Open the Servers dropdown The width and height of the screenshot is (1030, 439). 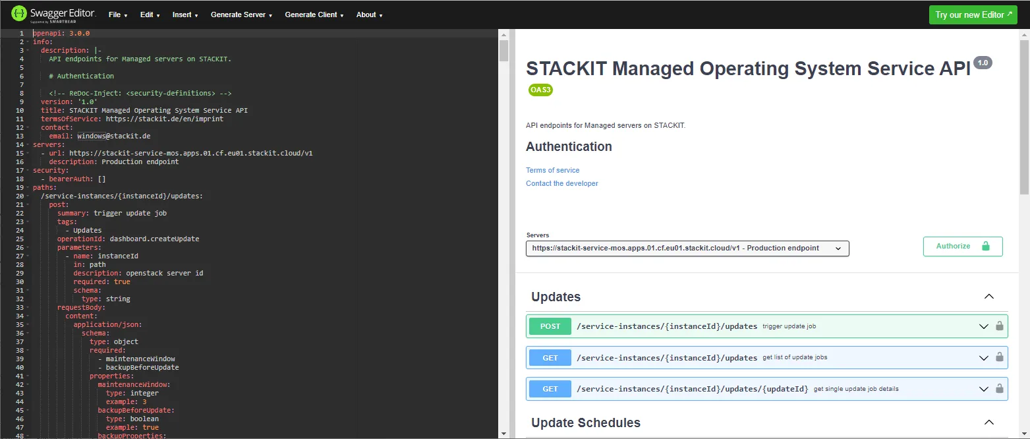(x=687, y=249)
